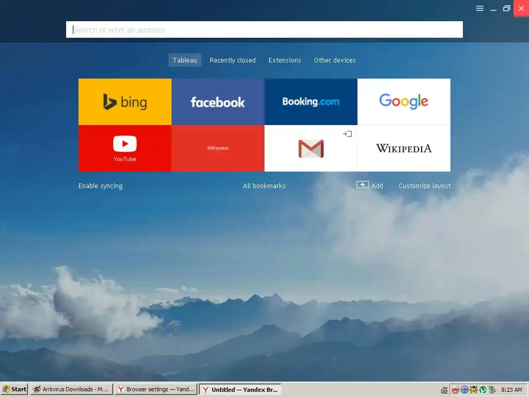The width and height of the screenshot is (529, 397).
Task: Focus the search or address bar
Action: click(264, 29)
